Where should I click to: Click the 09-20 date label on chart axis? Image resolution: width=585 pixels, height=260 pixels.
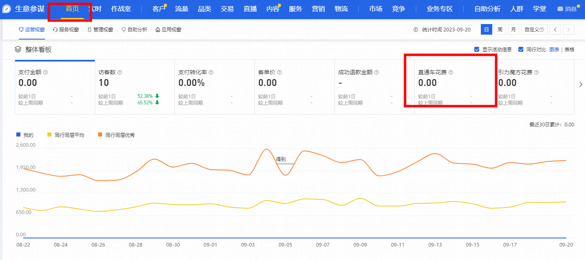pyautogui.click(x=566, y=245)
